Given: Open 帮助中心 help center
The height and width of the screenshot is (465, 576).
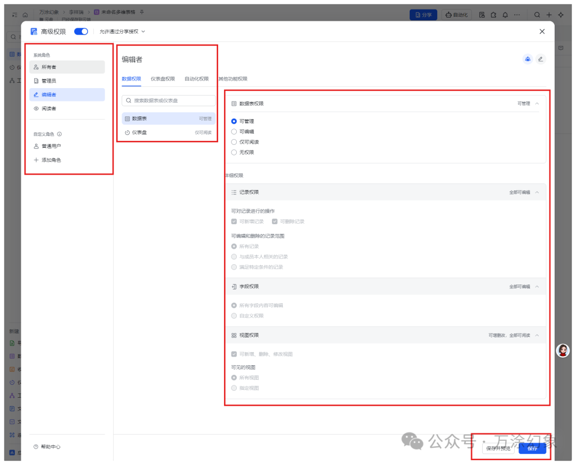Looking at the screenshot, I should [x=47, y=447].
